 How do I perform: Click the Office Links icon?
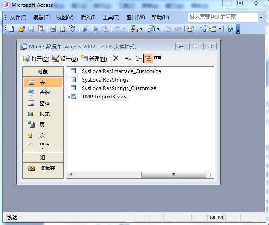coord(134,29)
